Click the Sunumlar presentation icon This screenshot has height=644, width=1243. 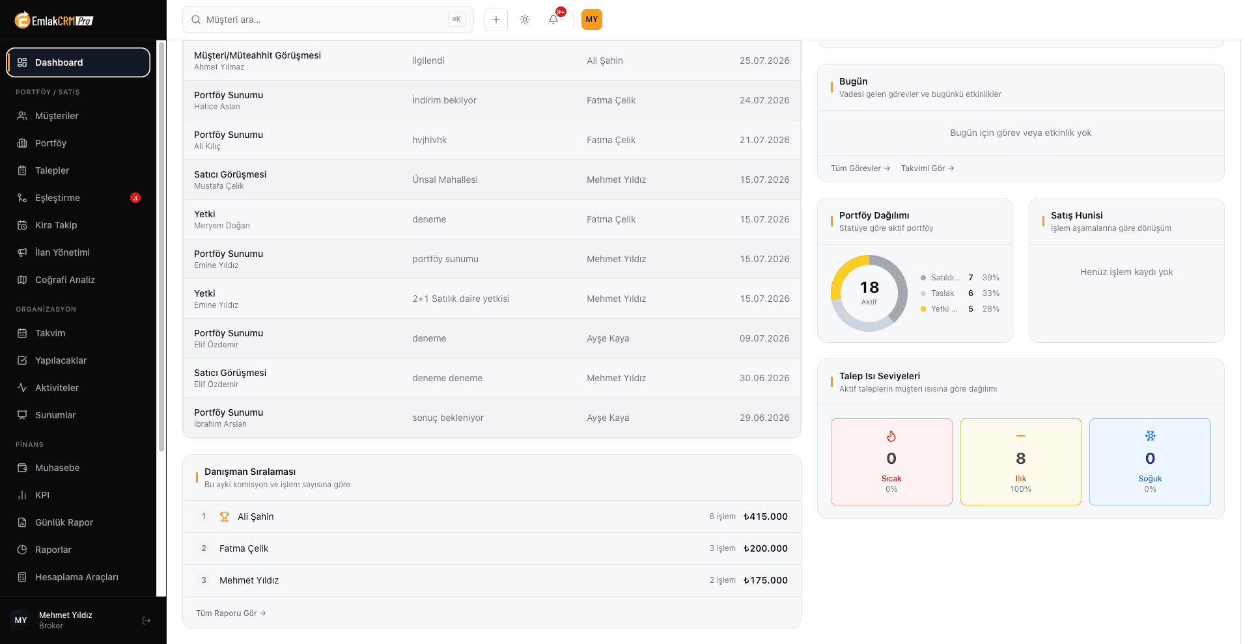(x=22, y=415)
